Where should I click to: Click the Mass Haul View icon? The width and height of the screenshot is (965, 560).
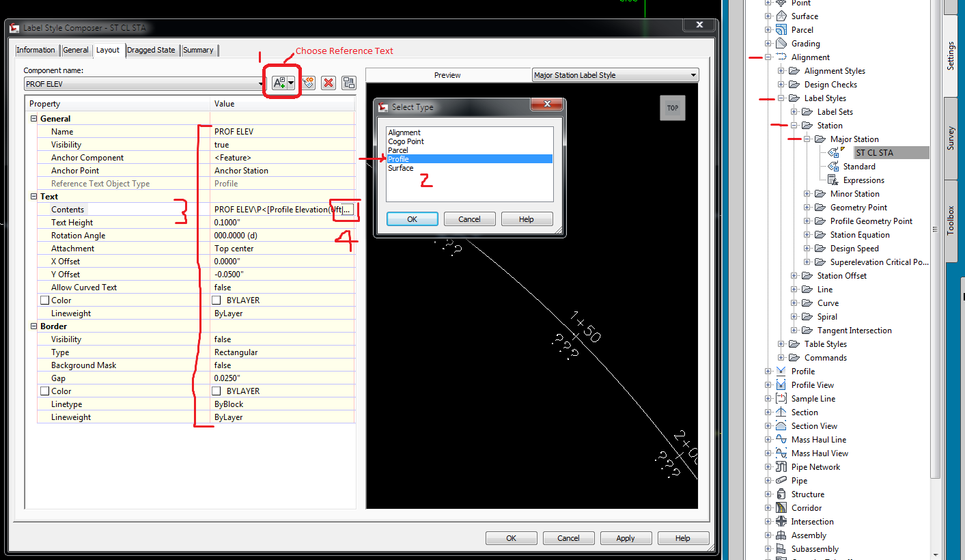(x=781, y=453)
